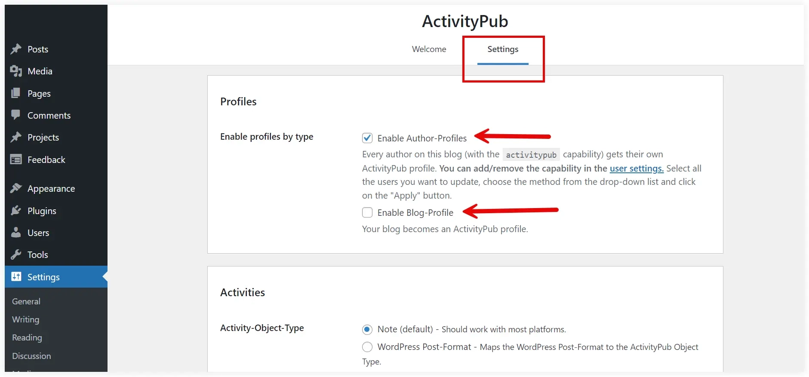Click the Enable profiles by type label
Viewport: 809px width, 377px height.
pyautogui.click(x=267, y=137)
